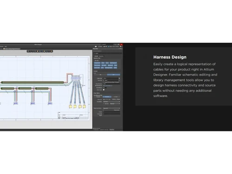Image resolution: width=232 pixels, height=174 pixels.
Task: Toggle the Components selection filter button
Action: 97,63
